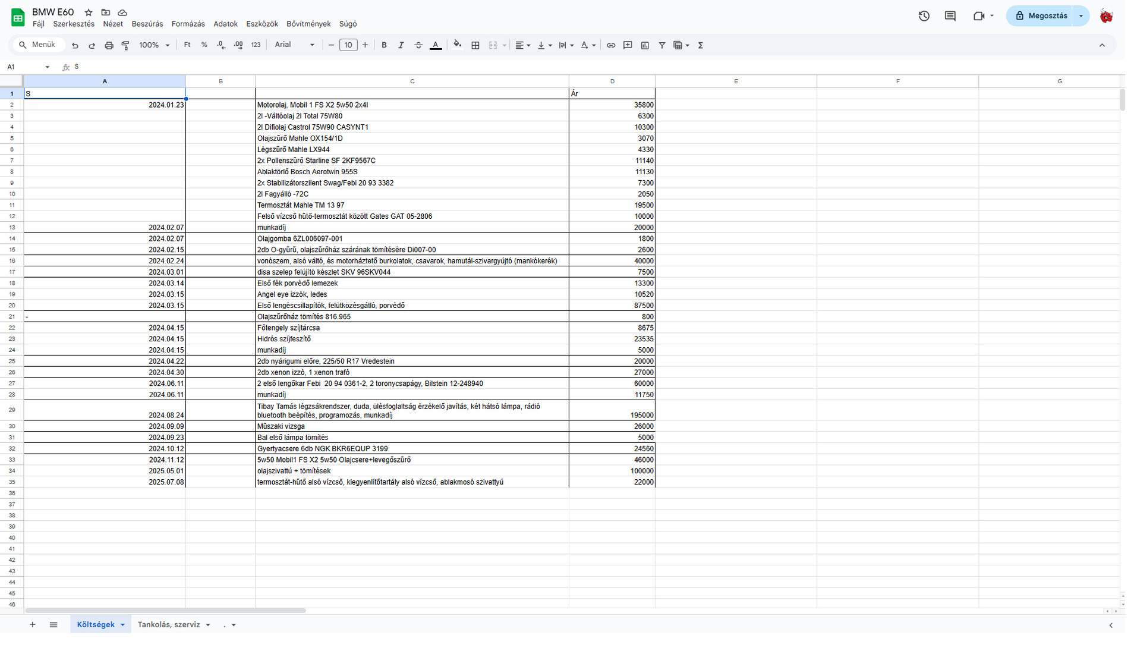This screenshot has width=1128, height=657.
Task: Insert a chart
Action: pos(645,45)
